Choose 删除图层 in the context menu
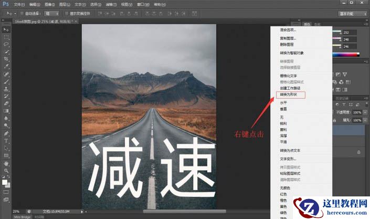Image resolution: width=370 pixels, height=219 pixels. click(287, 45)
